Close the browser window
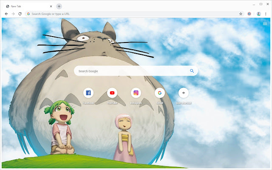The image size is (272, 170). (268, 4)
